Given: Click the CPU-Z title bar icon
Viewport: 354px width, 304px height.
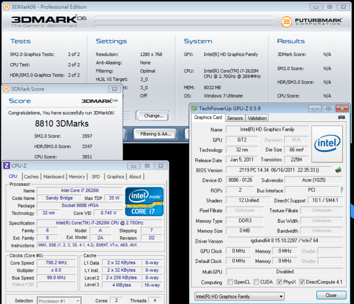Looking at the screenshot, I should click(x=7, y=166).
